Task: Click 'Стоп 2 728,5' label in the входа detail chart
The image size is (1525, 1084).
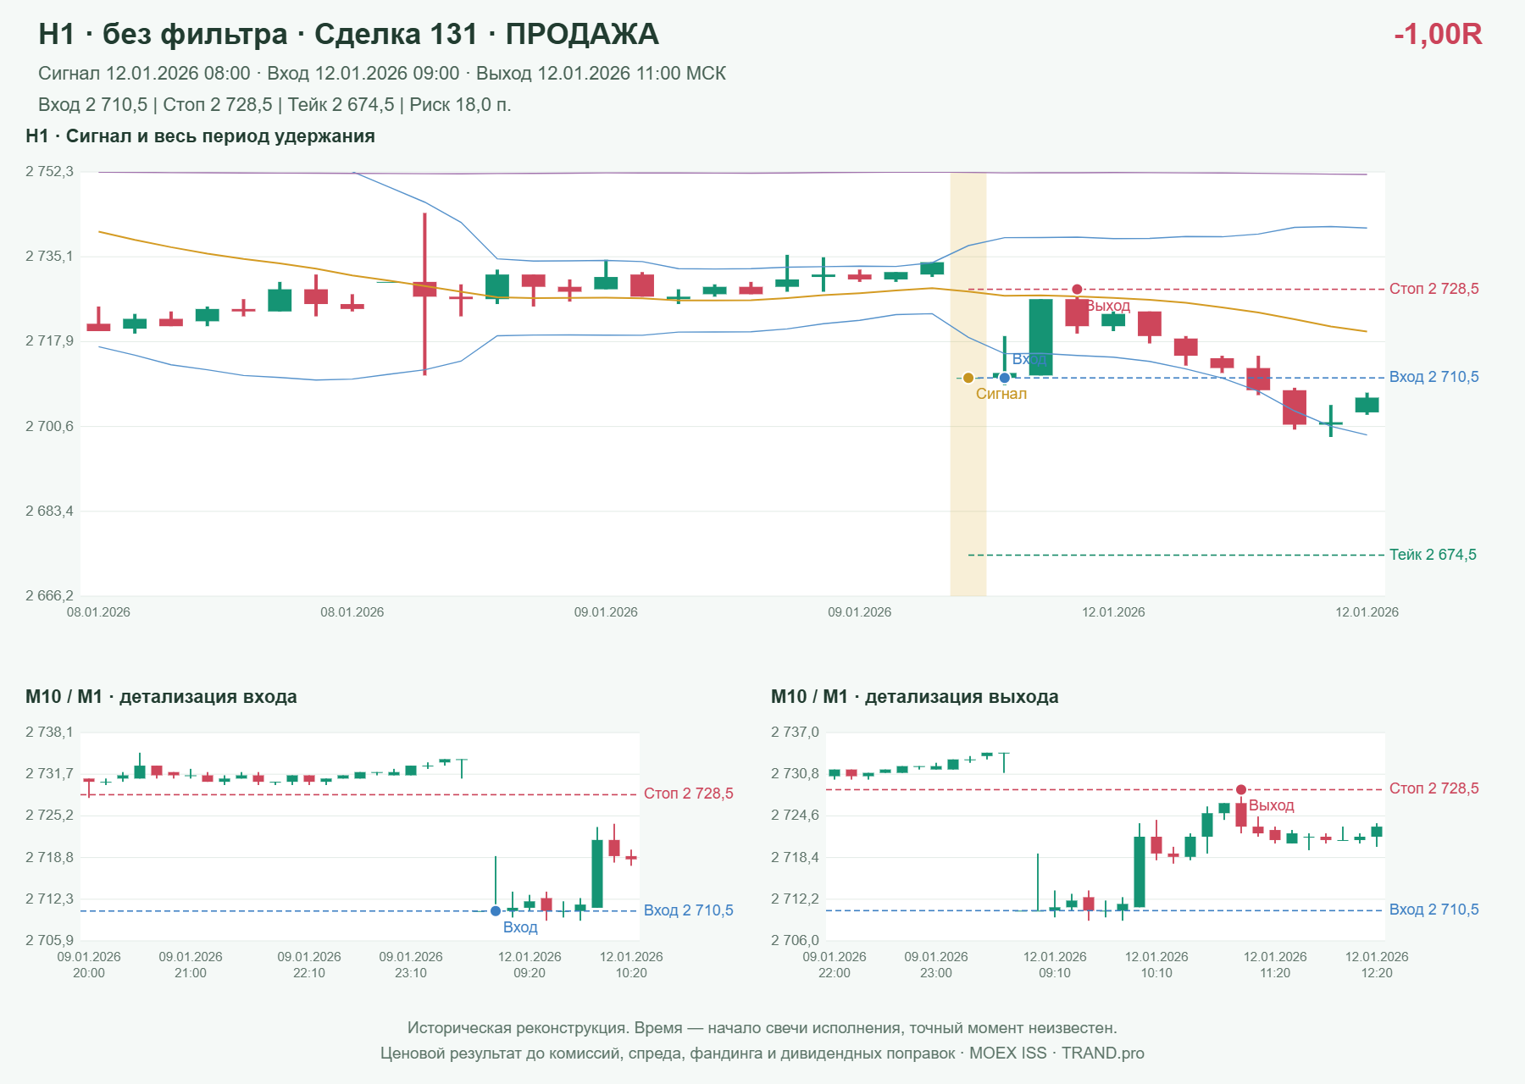Action: pyautogui.click(x=689, y=794)
